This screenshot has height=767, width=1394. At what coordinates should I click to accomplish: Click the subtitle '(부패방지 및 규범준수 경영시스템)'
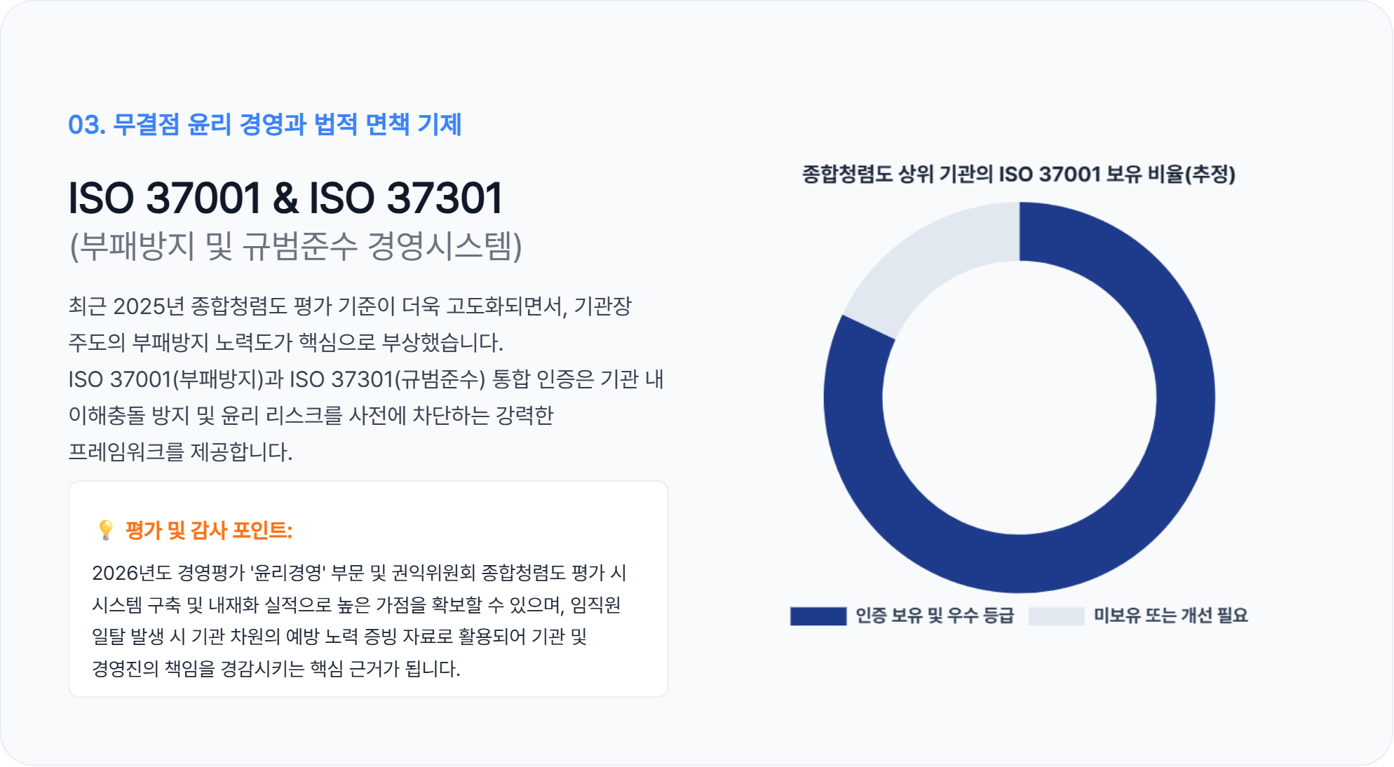coord(295,246)
